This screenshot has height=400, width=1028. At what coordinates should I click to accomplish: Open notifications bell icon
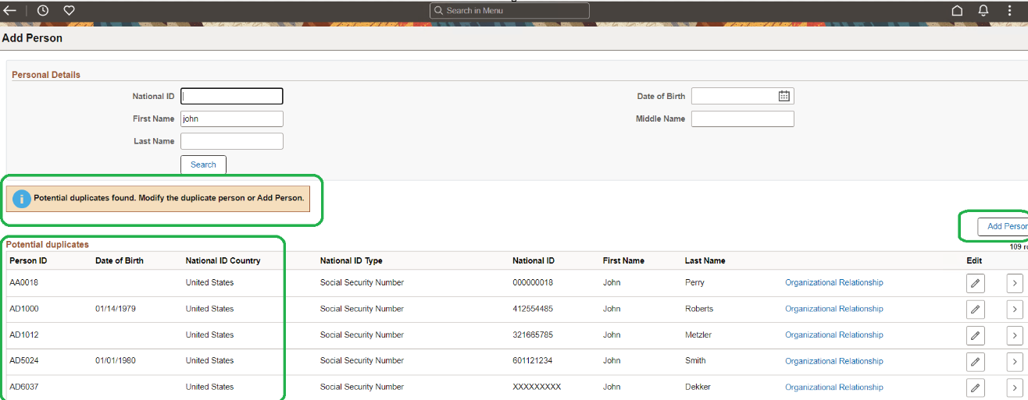tap(983, 11)
